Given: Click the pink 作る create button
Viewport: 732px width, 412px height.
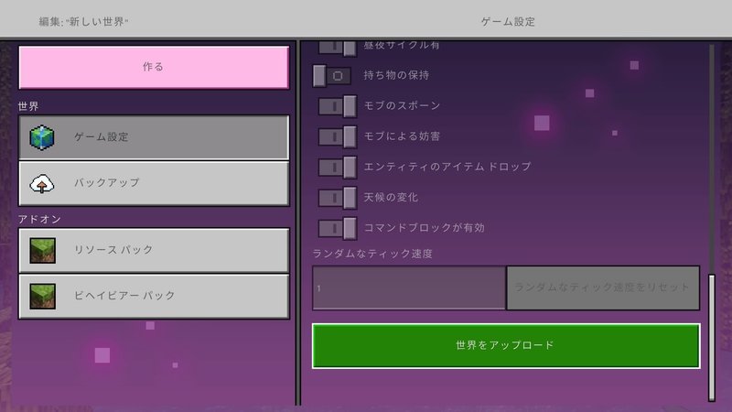Looking at the screenshot, I should (154, 67).
